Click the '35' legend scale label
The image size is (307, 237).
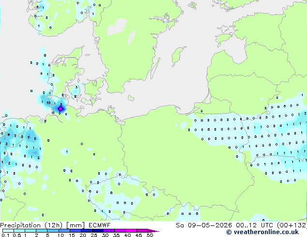point(116,235)
